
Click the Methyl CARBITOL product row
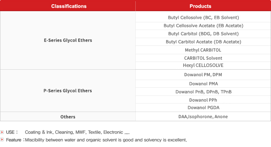point(203,50)
